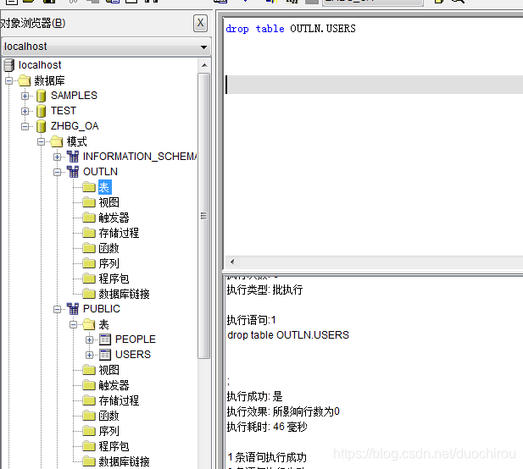
Task: Select 函数 folder under PUBLIC
Action: 108,416
